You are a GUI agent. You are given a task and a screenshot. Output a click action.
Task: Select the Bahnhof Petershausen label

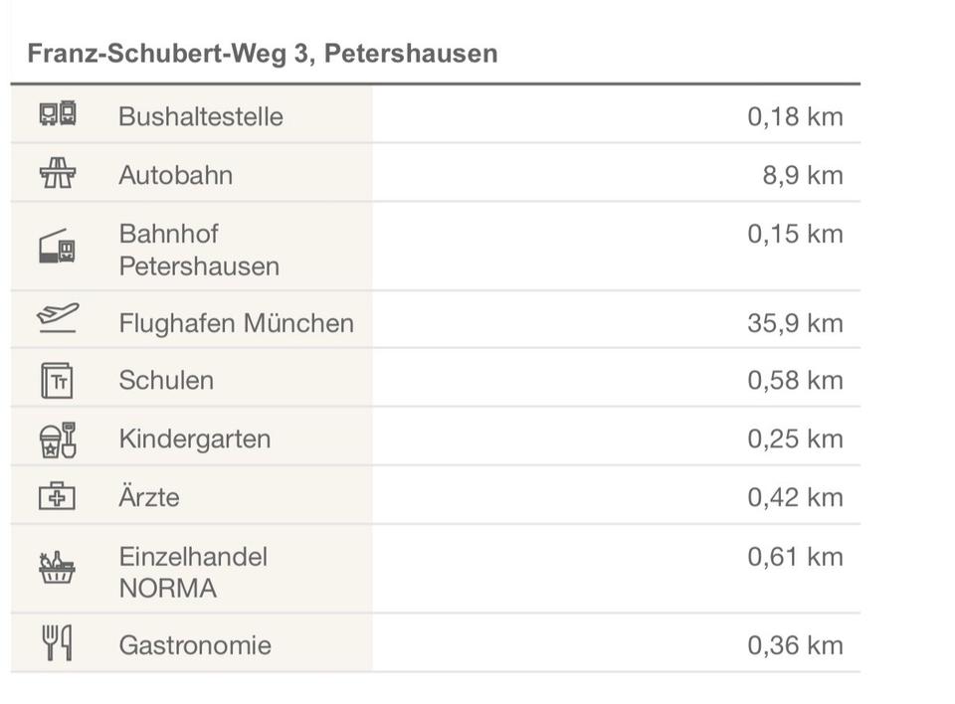click(x=198, y=250)
